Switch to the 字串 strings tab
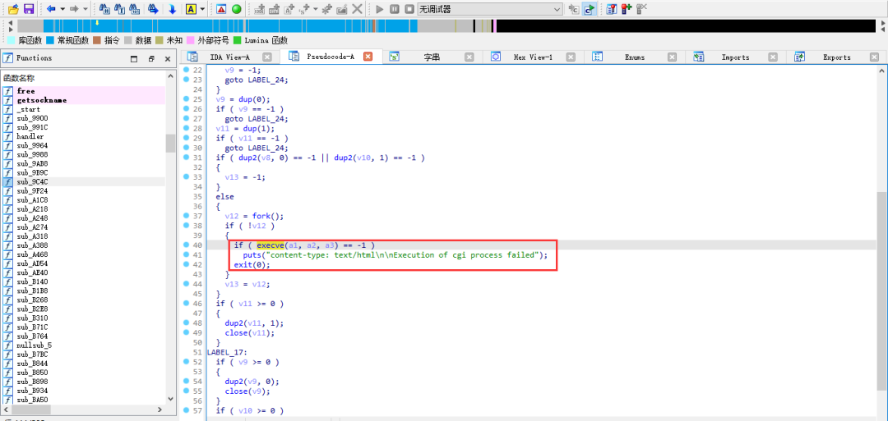This screenshot has height=421, width=888. [x=432, y=57]
